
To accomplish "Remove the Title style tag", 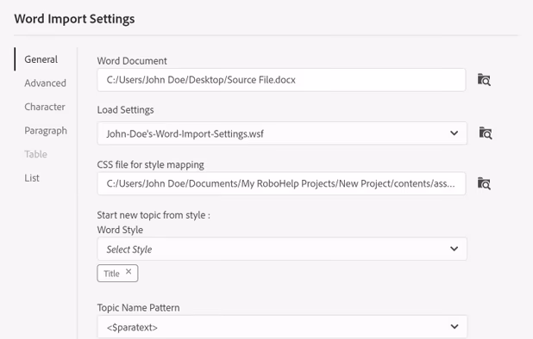I will 129,272.
